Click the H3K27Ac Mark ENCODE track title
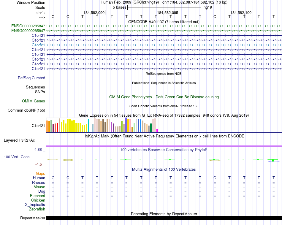Screen dimensions: 282x225 pos(164,136)
